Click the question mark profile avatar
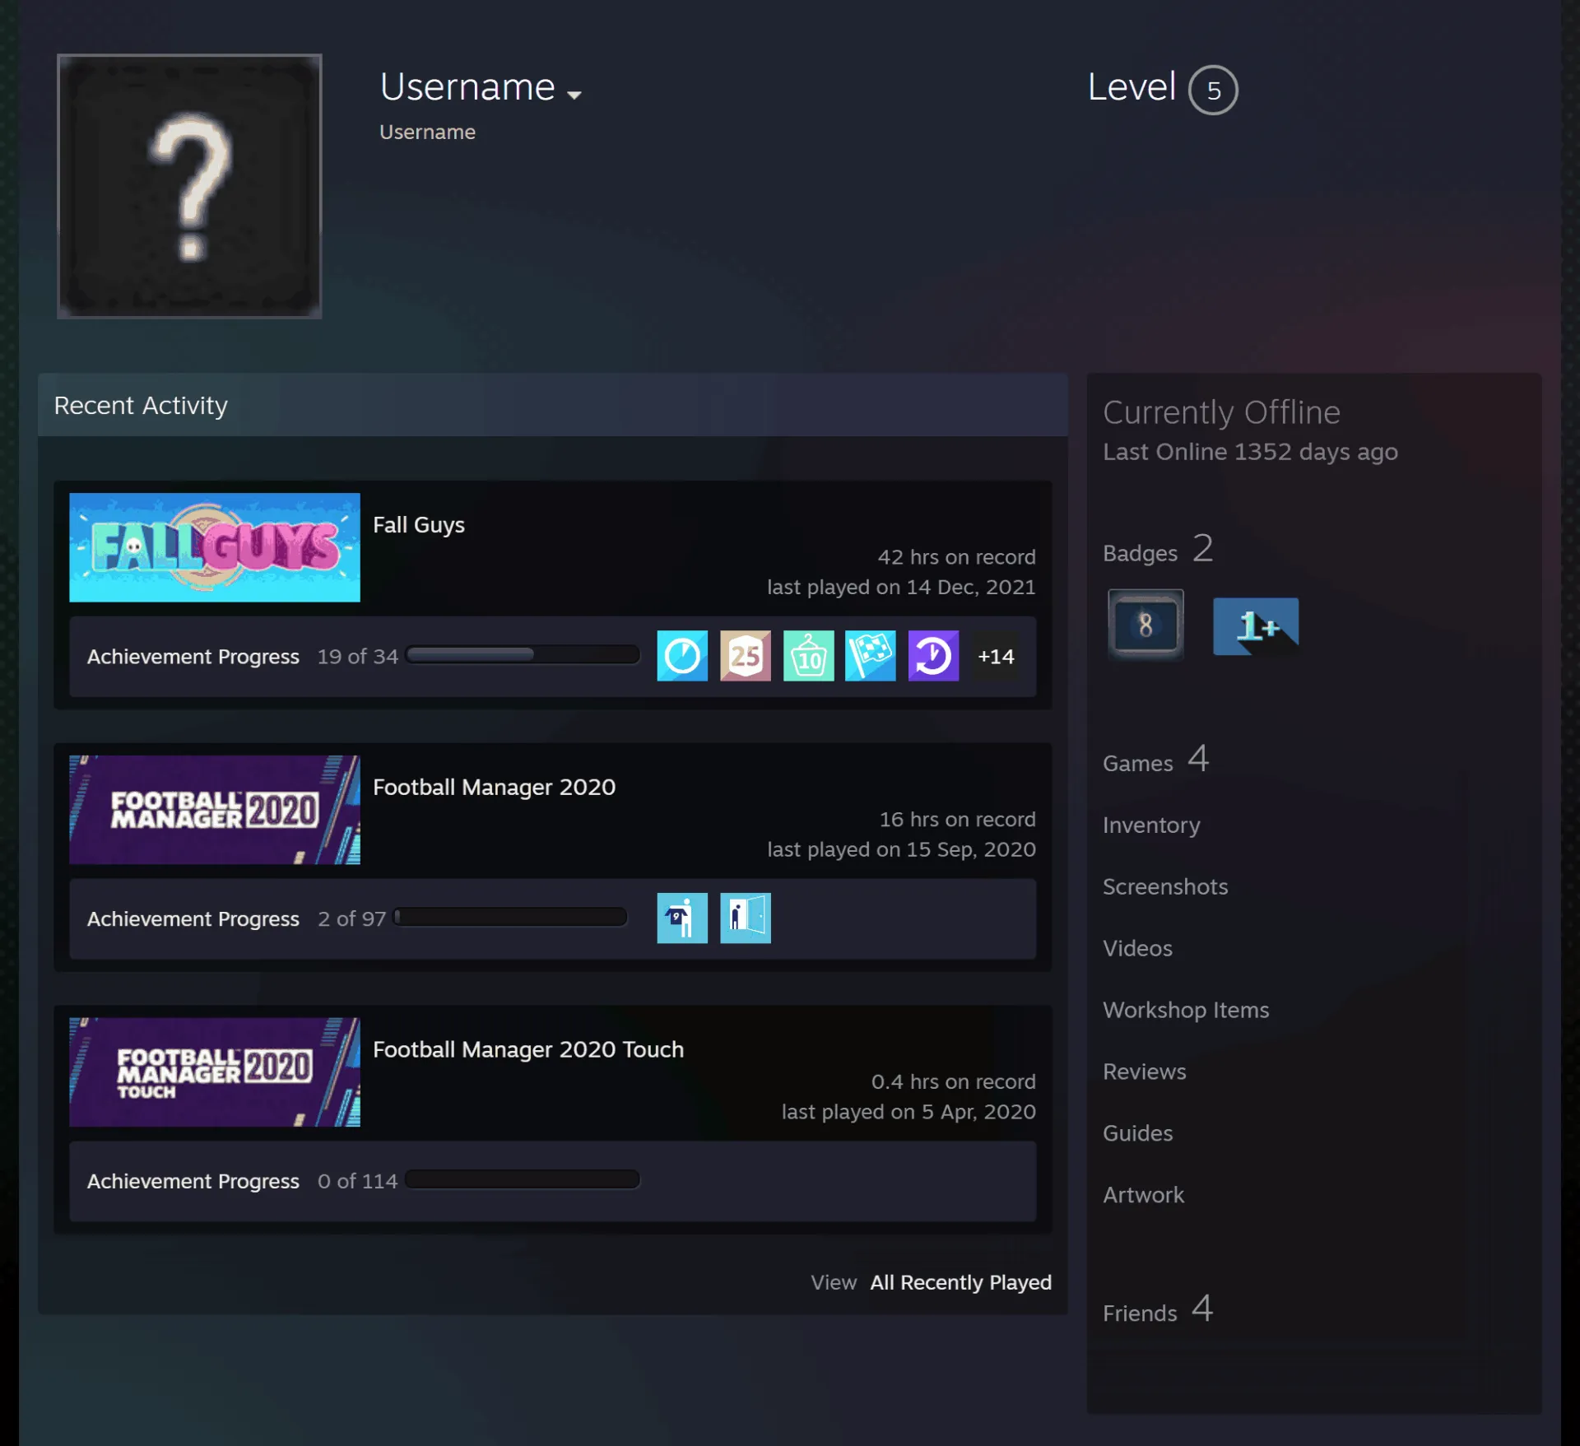1580x1446 pixels. point(189,186)
